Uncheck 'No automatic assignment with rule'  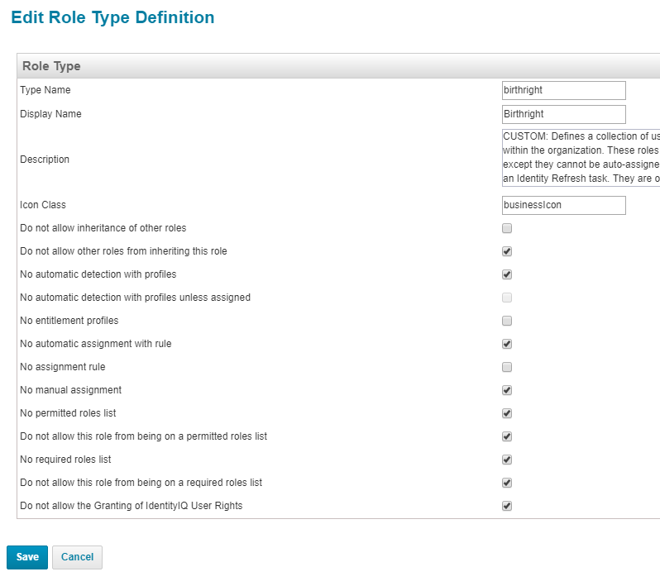pyautogui.click(x=507, y=344)
